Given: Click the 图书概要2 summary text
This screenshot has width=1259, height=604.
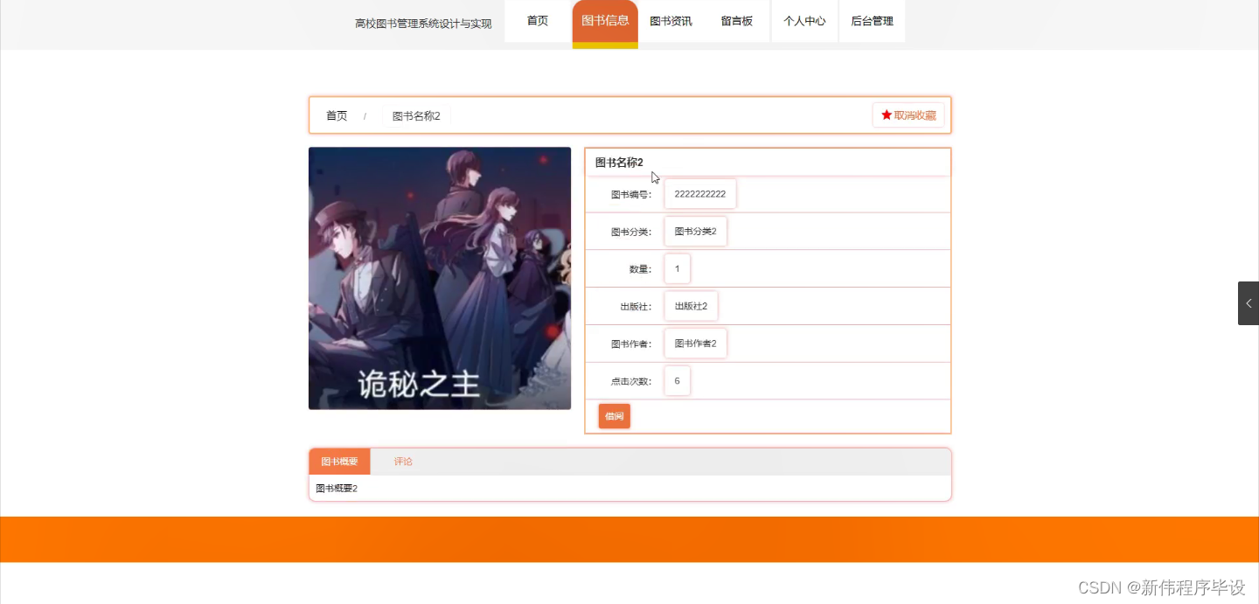Looking at the screenshot, I should pos(337,489).
